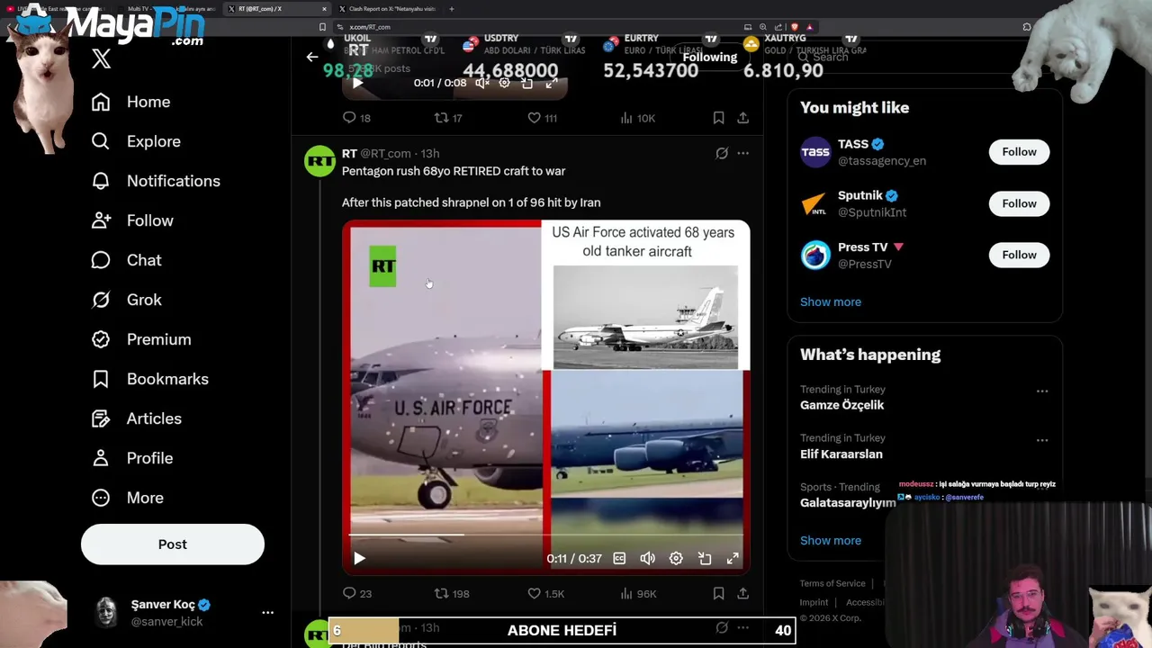The height and width of the screenshot is (648, 1152).
Task: Open tanker video settings gear
Action: tap(676, 558)
